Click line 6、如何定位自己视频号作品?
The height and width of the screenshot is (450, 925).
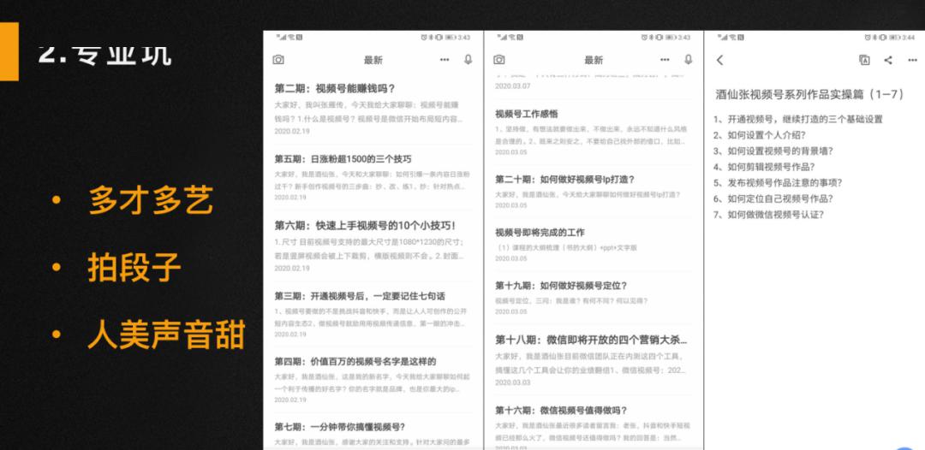click(x=773, y=198)
